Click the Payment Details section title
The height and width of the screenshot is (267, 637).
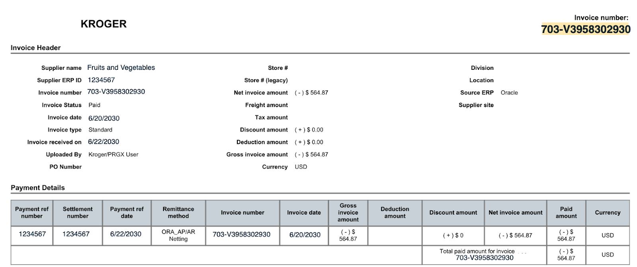38,188
